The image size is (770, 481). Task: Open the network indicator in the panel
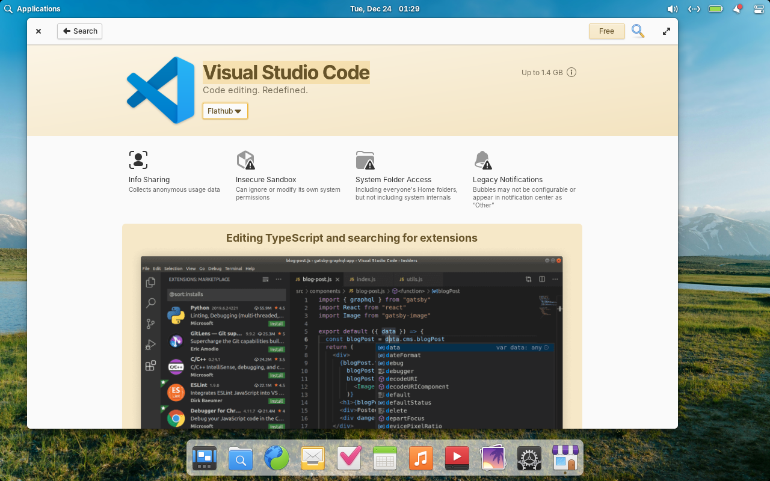[x=694, y=9]
